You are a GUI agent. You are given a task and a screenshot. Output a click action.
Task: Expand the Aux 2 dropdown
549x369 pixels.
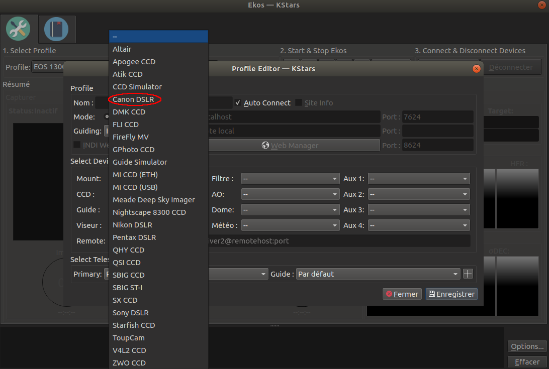(x=419, y=194)
